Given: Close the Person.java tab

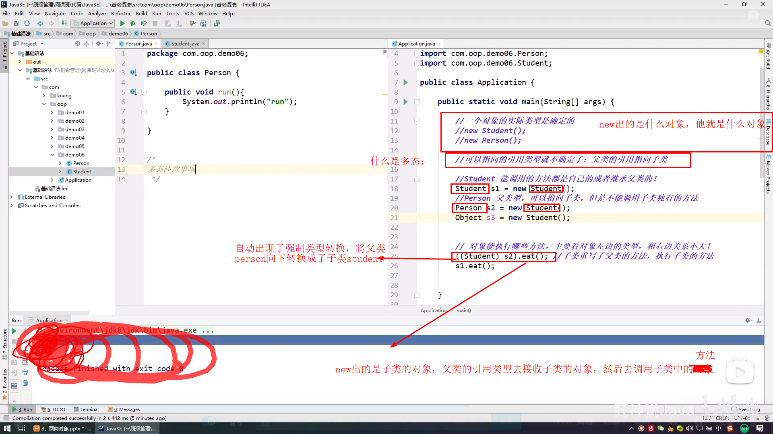Looking at the screenshot, I should tap(156, 43).
